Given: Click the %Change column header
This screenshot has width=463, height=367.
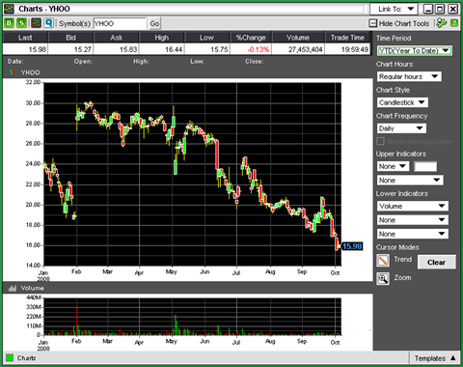Looking at the screenshot, I should pos(251,38).
